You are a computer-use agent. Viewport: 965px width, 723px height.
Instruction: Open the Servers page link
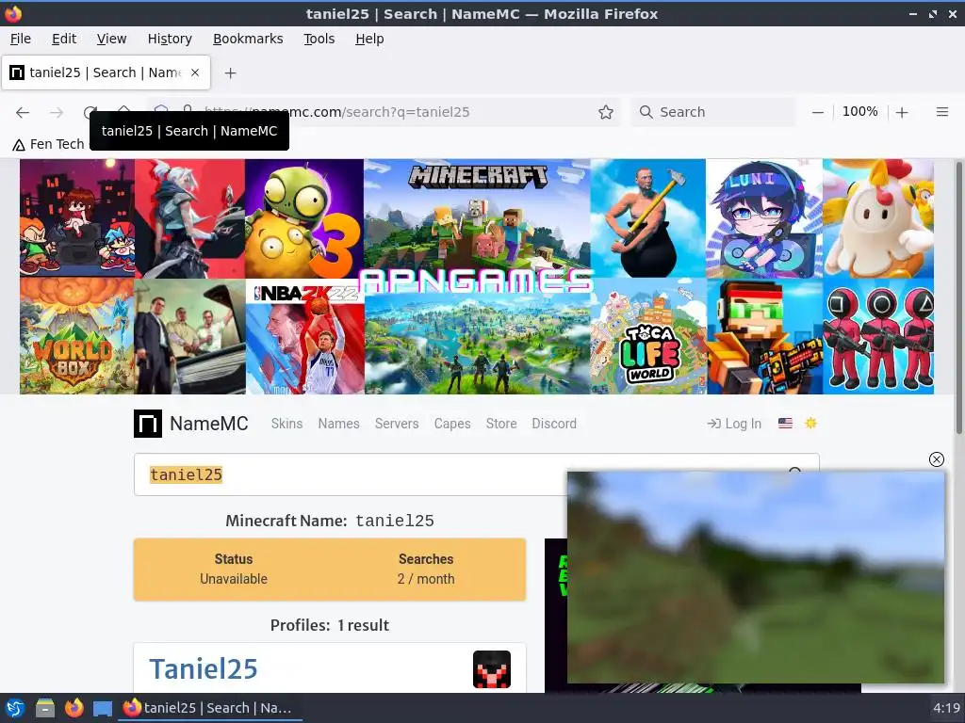click(x=397, y=424)
